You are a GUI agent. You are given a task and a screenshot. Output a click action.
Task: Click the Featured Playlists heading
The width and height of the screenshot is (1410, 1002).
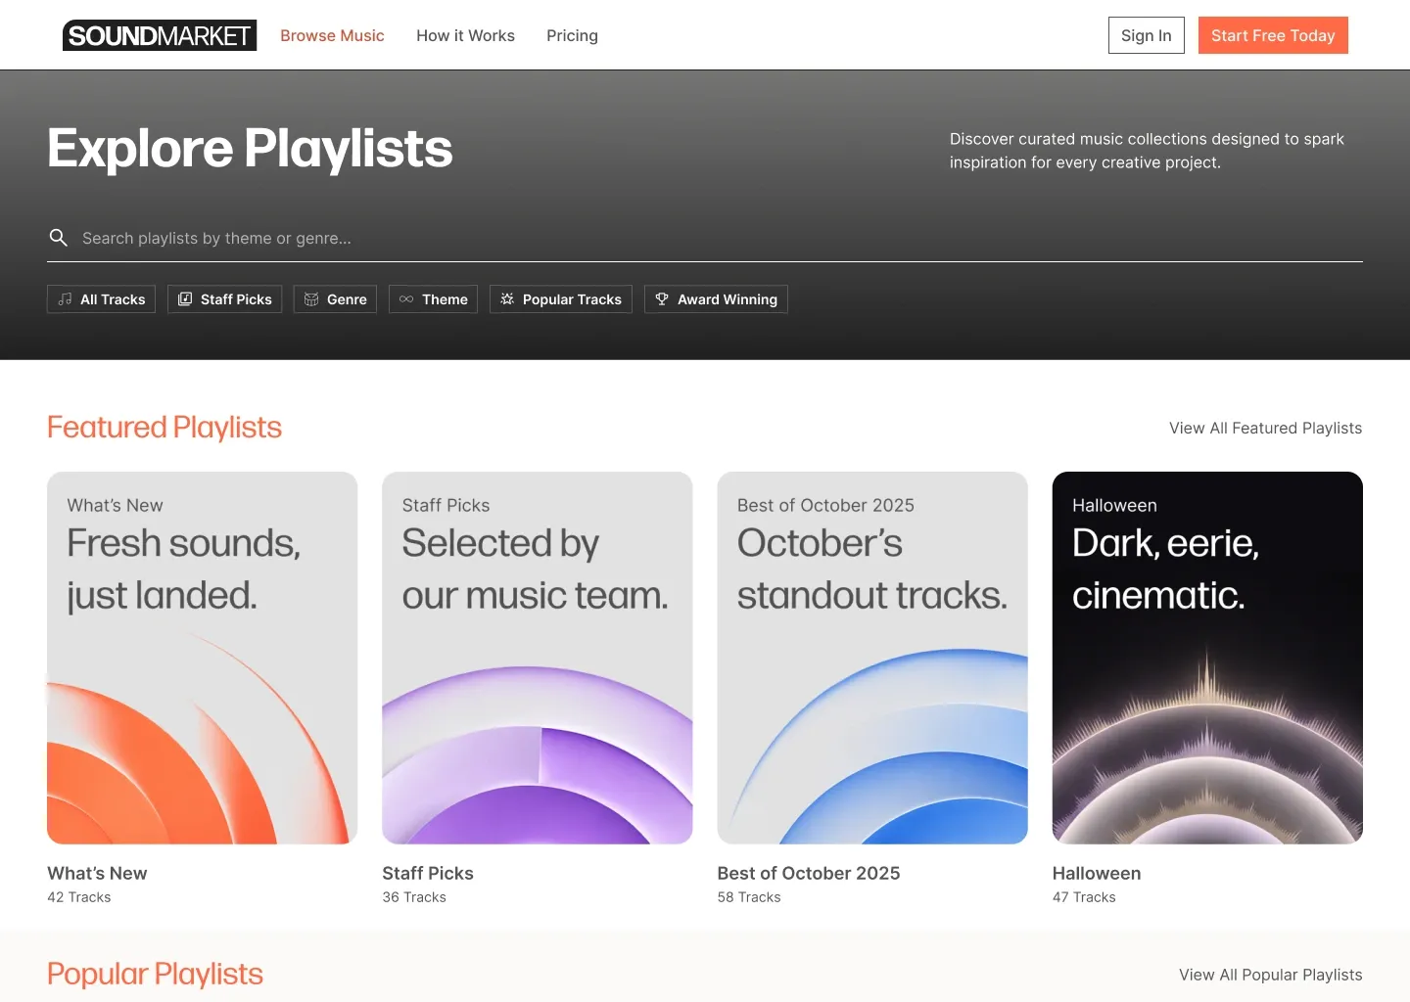[x=164, y=428]
